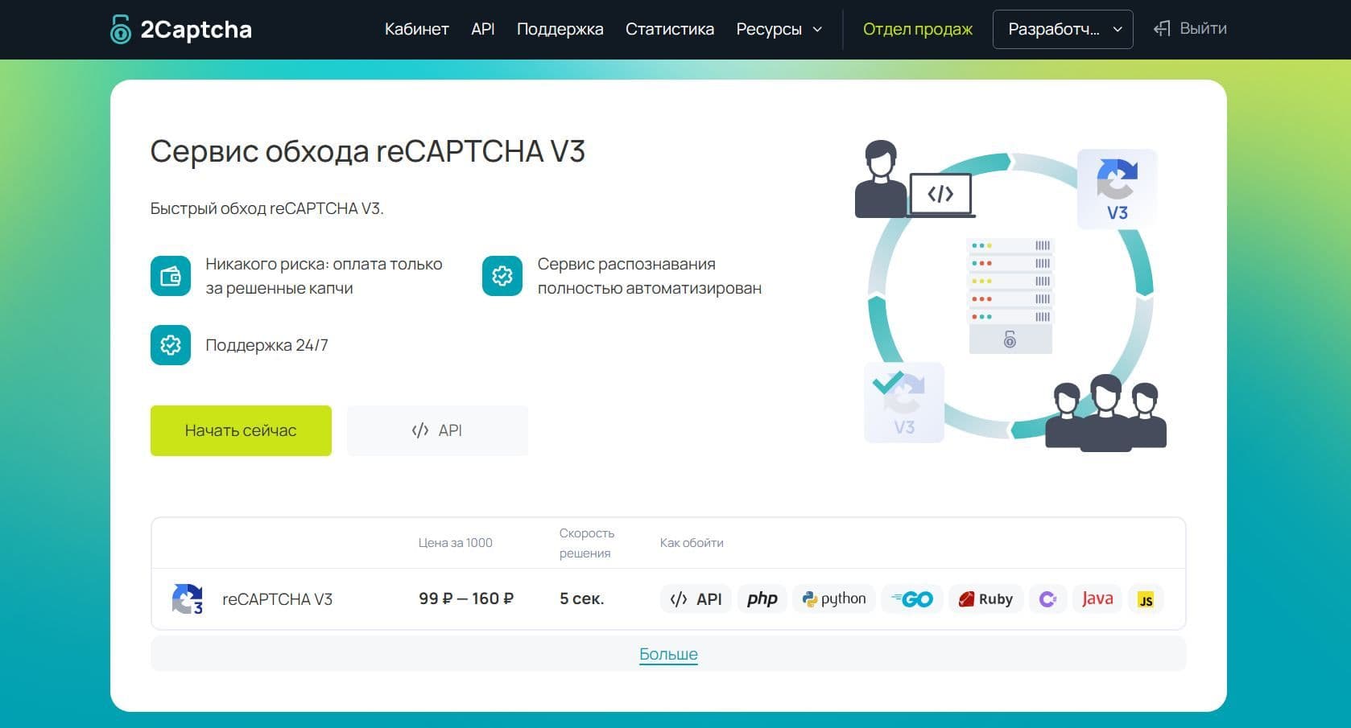Select the GO language icon

(912, 599)
